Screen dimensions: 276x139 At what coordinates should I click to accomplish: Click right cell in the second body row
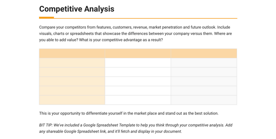click(204, 72)
